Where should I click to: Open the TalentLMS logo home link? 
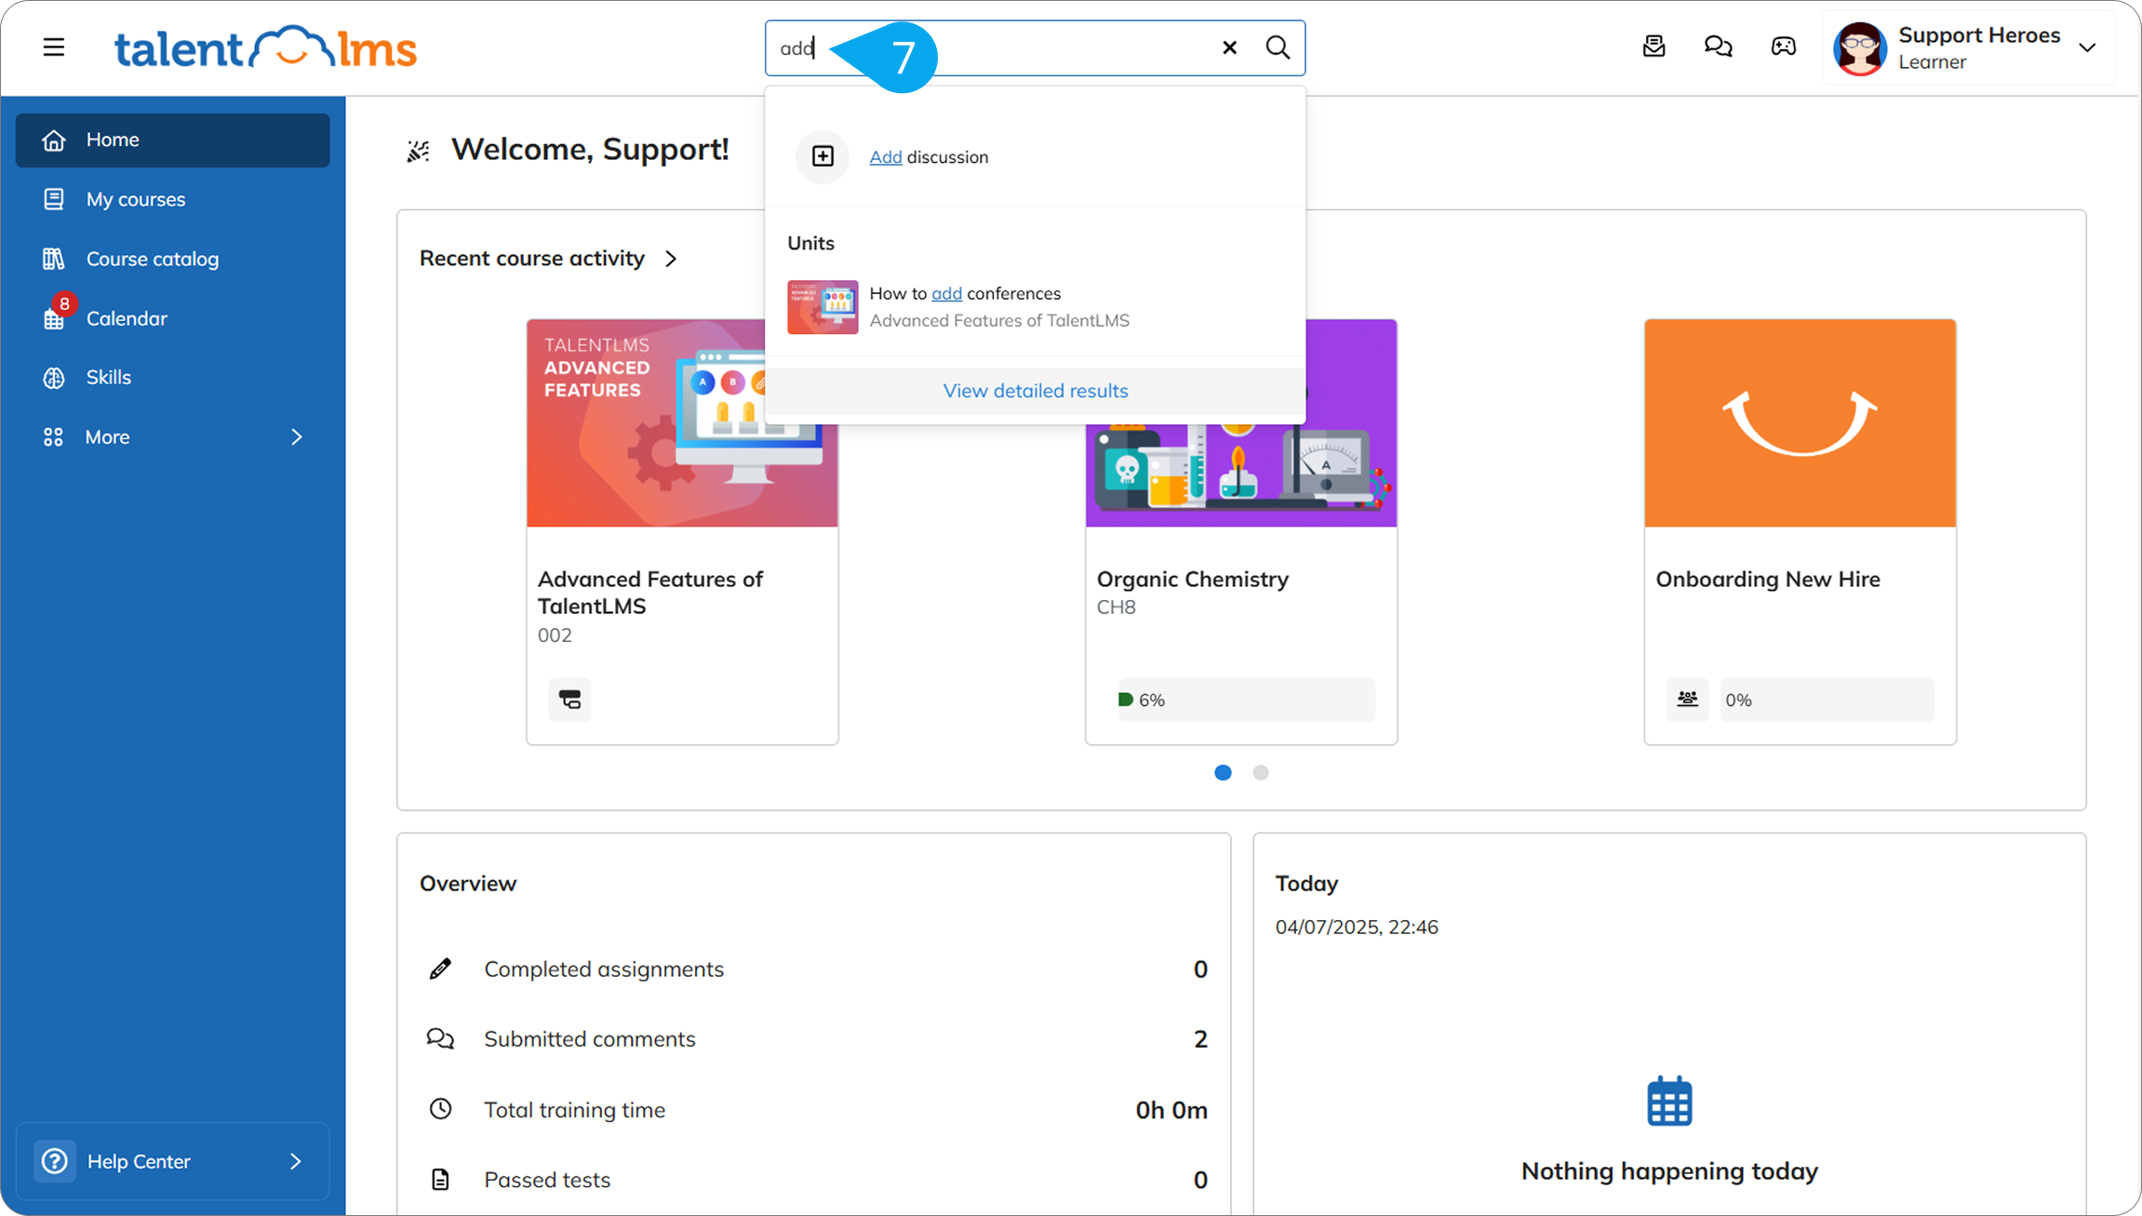[265, 47]
